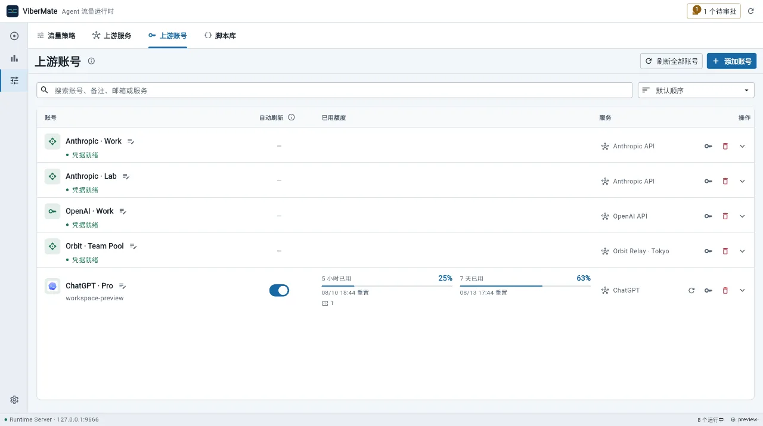Viewport: 763px width, 426px height.
Task: Open the OpenAI API service link
Action: pyautogui.click(x=624, y=216)
